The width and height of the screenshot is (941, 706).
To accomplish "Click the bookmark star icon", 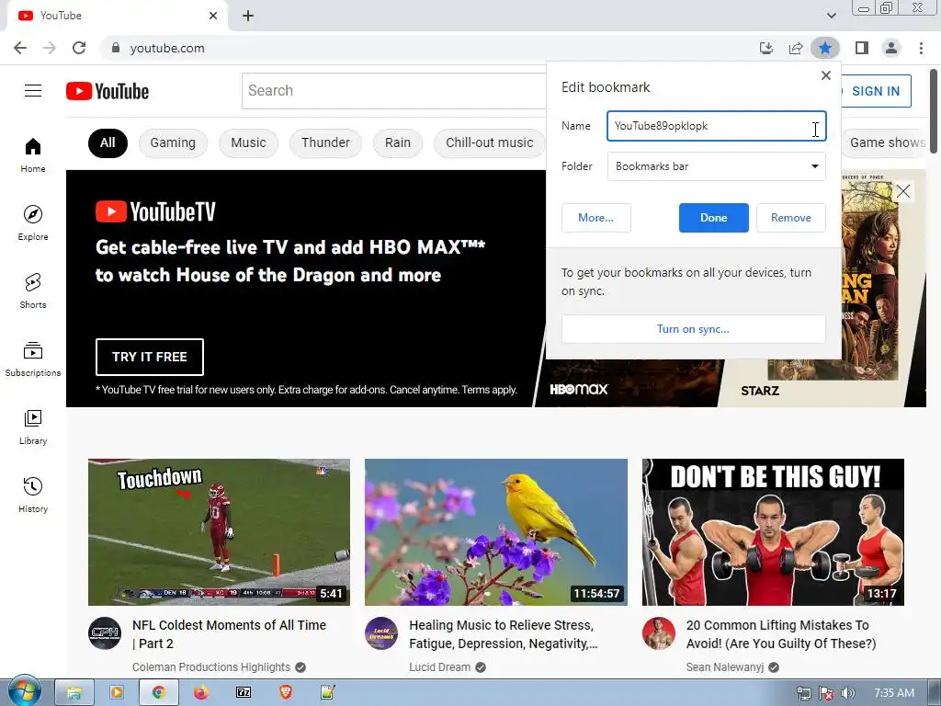I will [825, 48].
